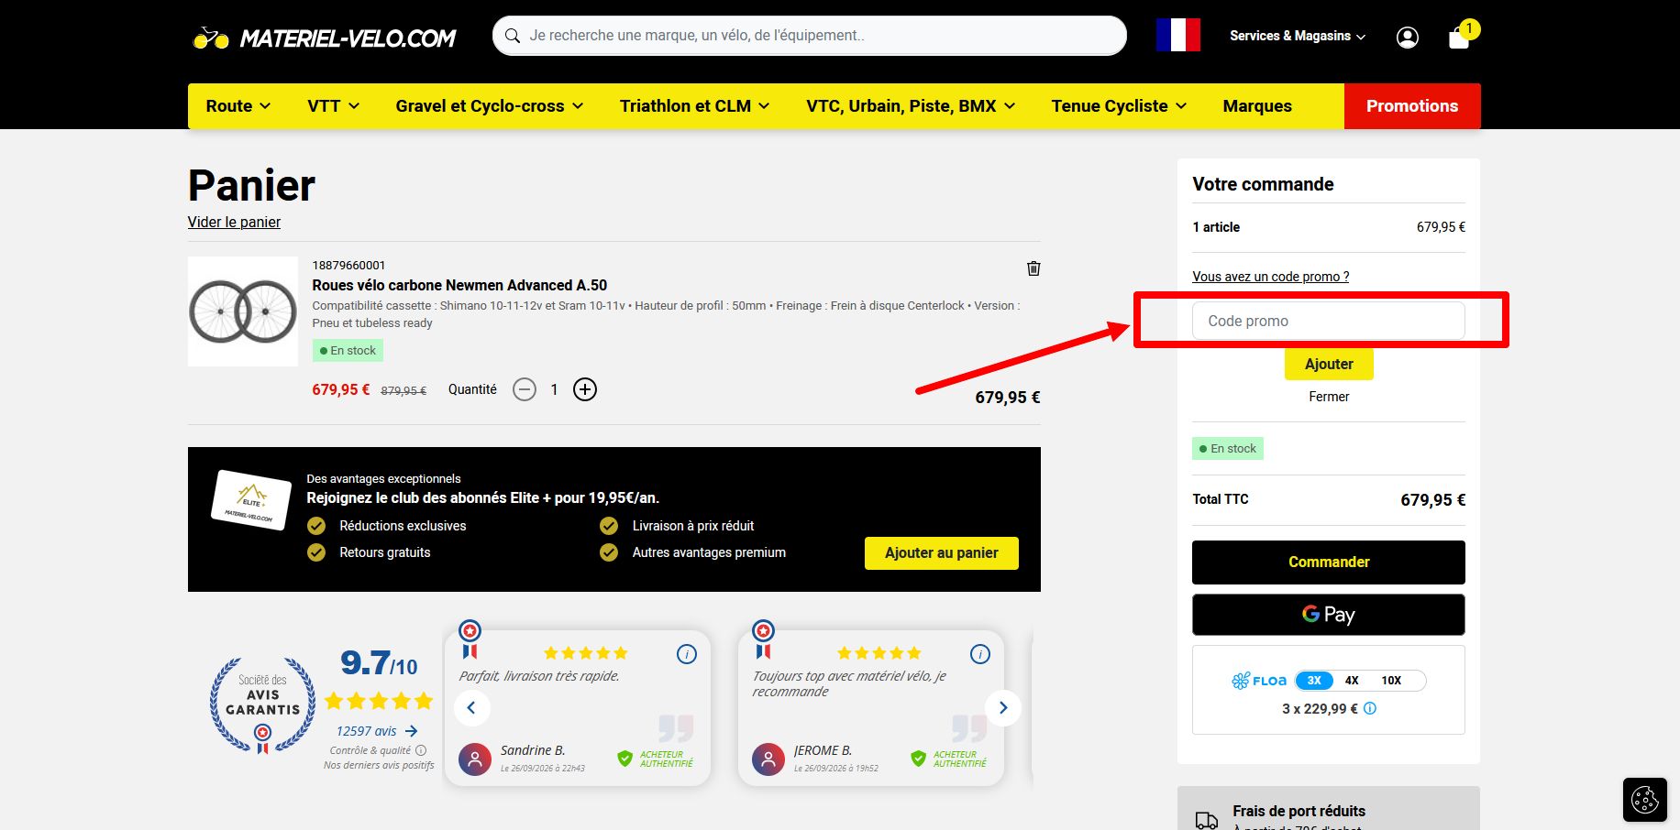Screen dimensions: 1680x830
Task: Select the 3X installment option
Action: click(x=1314, y=681)
